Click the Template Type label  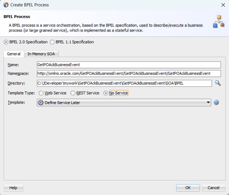click(21, 93)
